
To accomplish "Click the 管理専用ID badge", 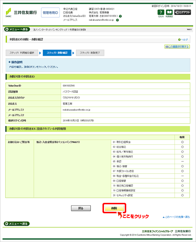I will pyautogui.click(x=50, y=13).
